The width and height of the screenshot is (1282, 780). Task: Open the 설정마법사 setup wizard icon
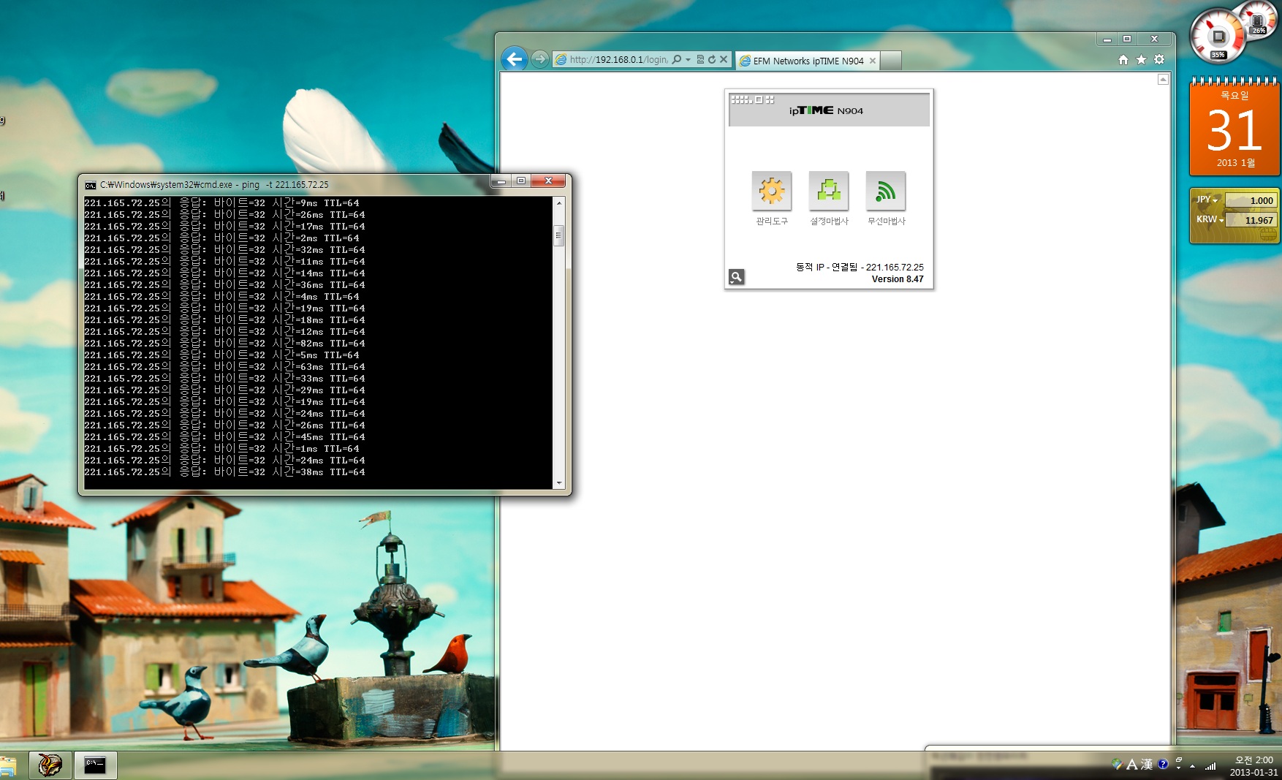[x=828, y=191]
